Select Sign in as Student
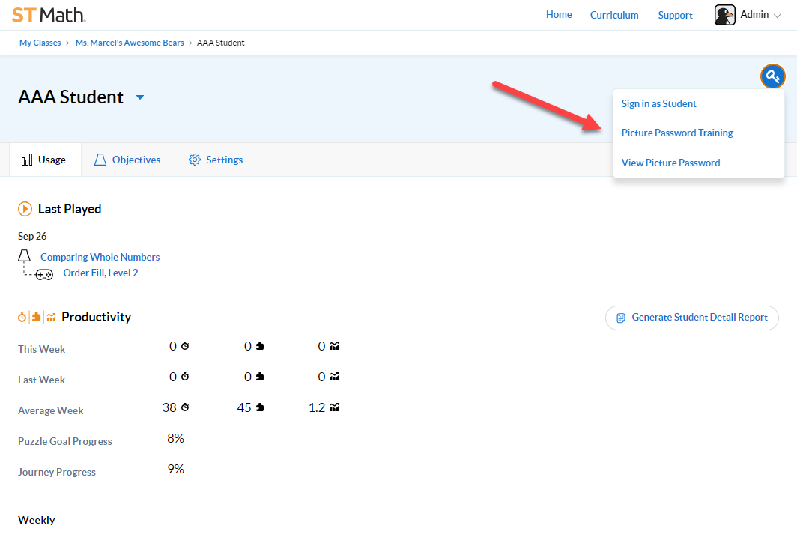Viewport: 797px width, 537px height. click(658, 103)
